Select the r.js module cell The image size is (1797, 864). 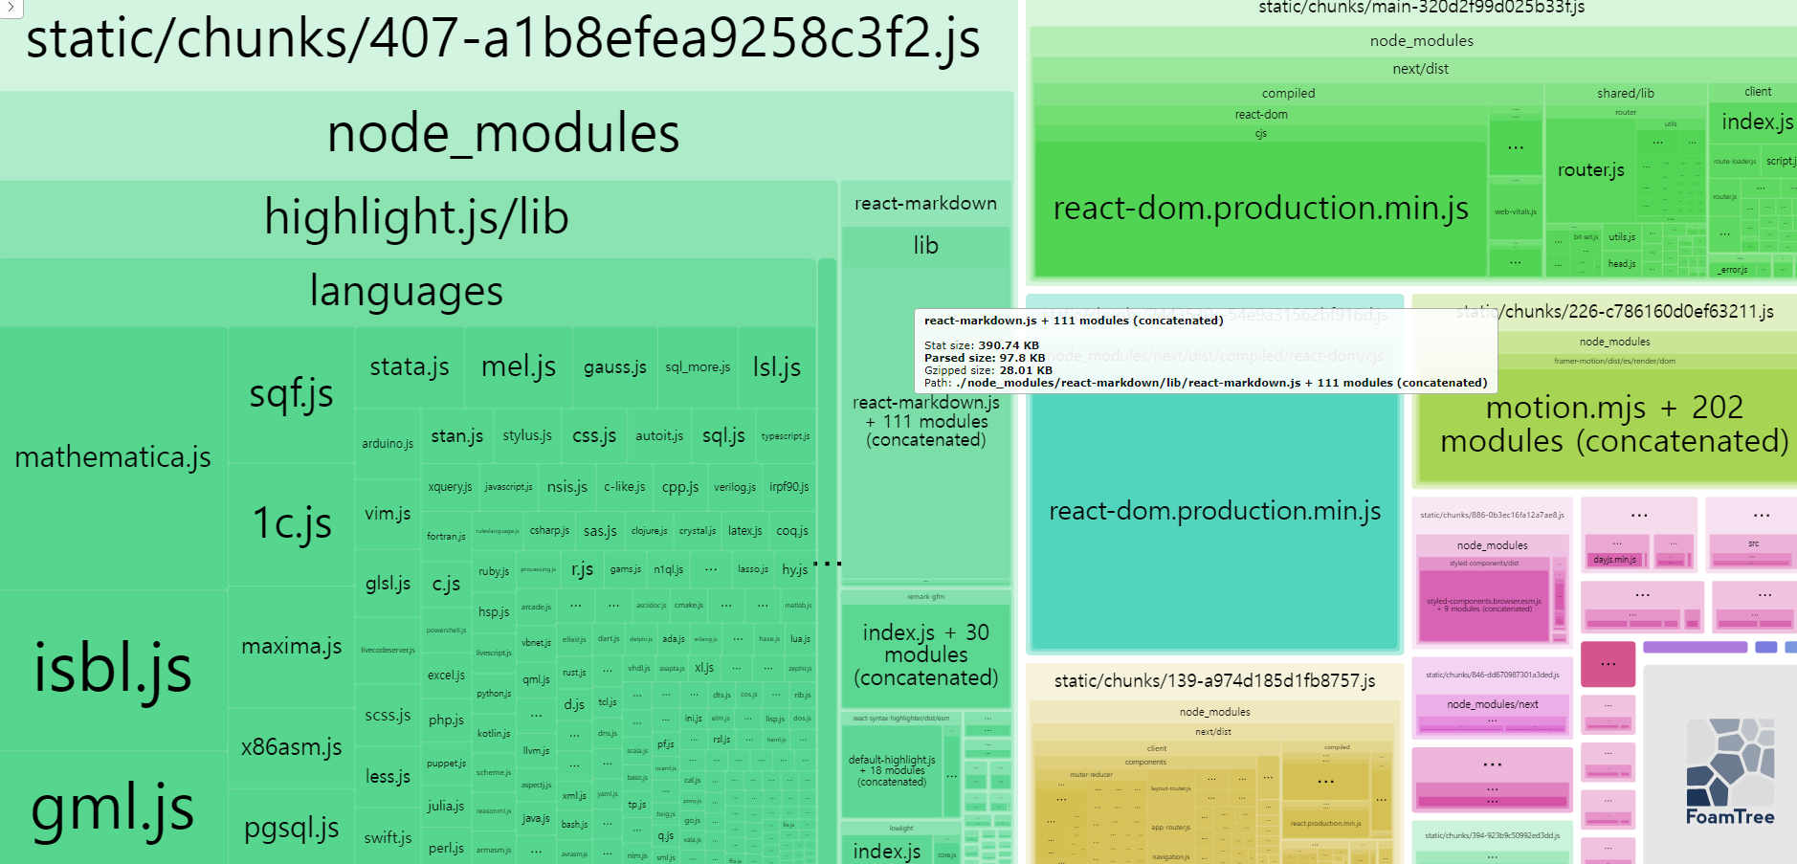pos(582,570)
